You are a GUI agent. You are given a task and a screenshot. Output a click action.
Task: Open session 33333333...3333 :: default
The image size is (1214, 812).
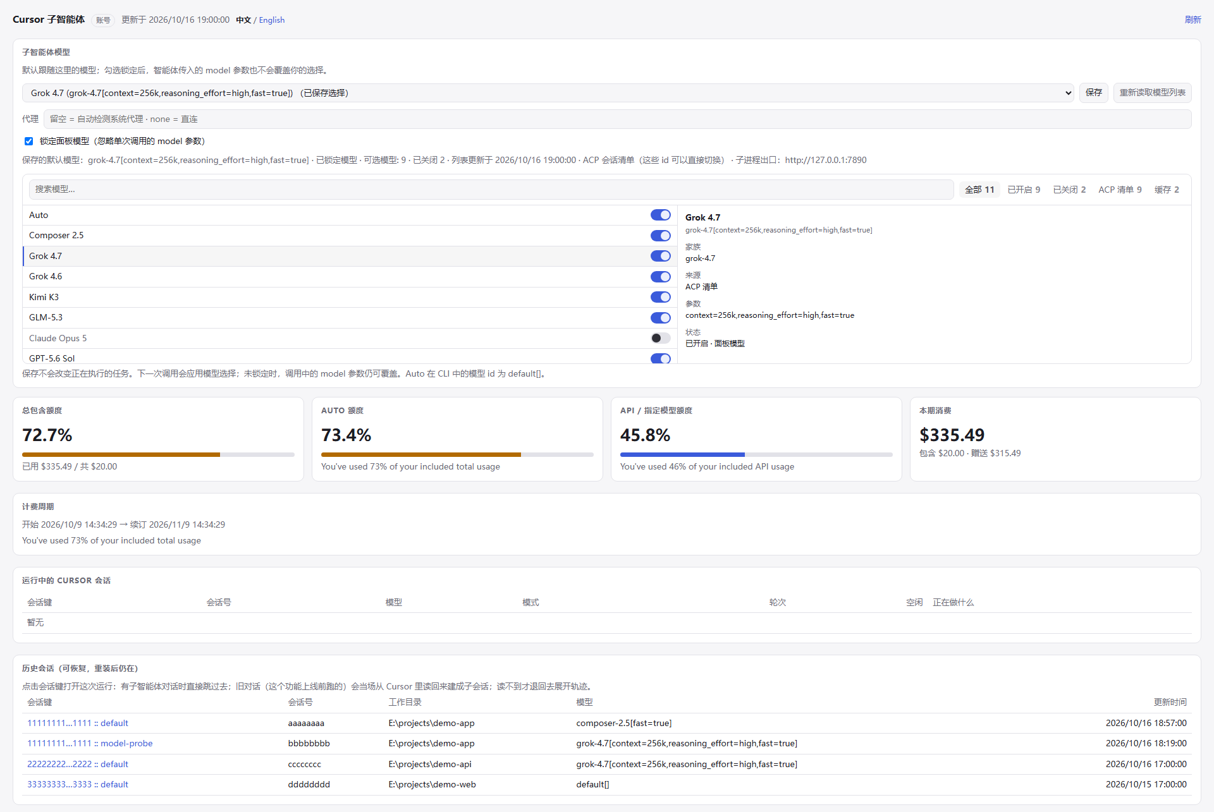point(78,784)
